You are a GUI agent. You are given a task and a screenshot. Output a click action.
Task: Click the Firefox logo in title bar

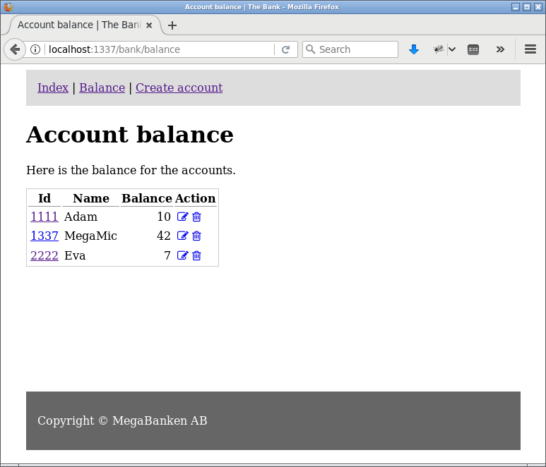(8, 7)
